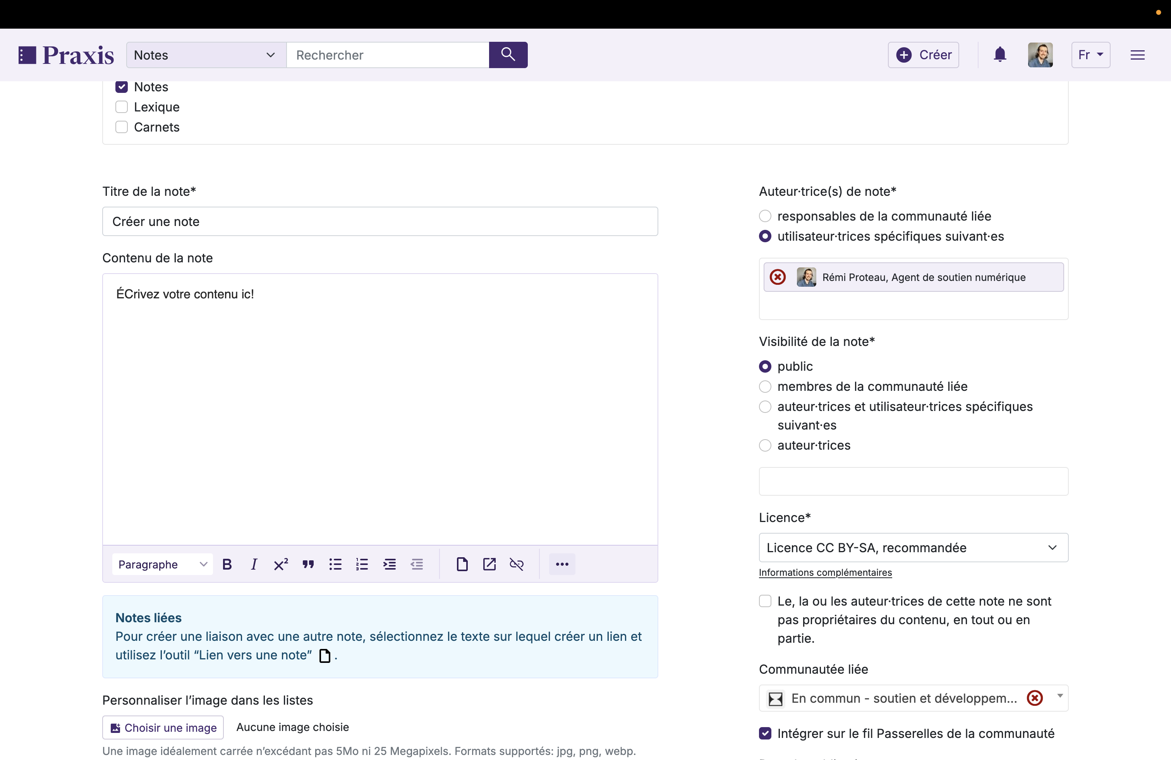Open 'Informations complémentaires' link
This screenshot has height=760, width=1171.
825,573
